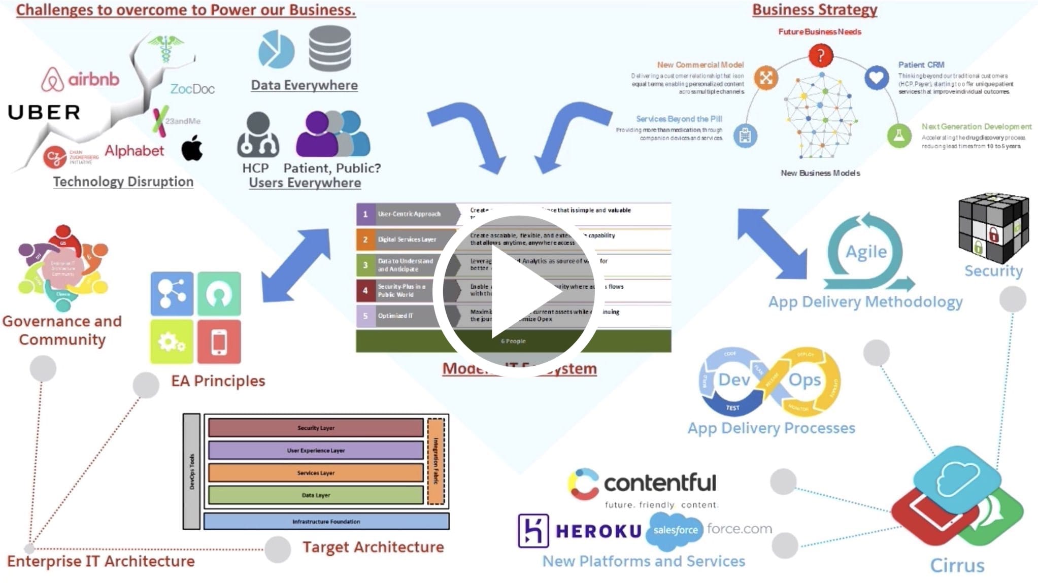This screenshot has height=583, width=1038.
Task: Click the play button on the video
Action: pyautogui.click(x=518, y=291)
